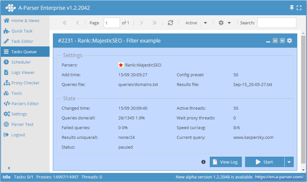Move task down with the down arrow icon
Viewport: 307px width, 182px height.
point(282,41)
